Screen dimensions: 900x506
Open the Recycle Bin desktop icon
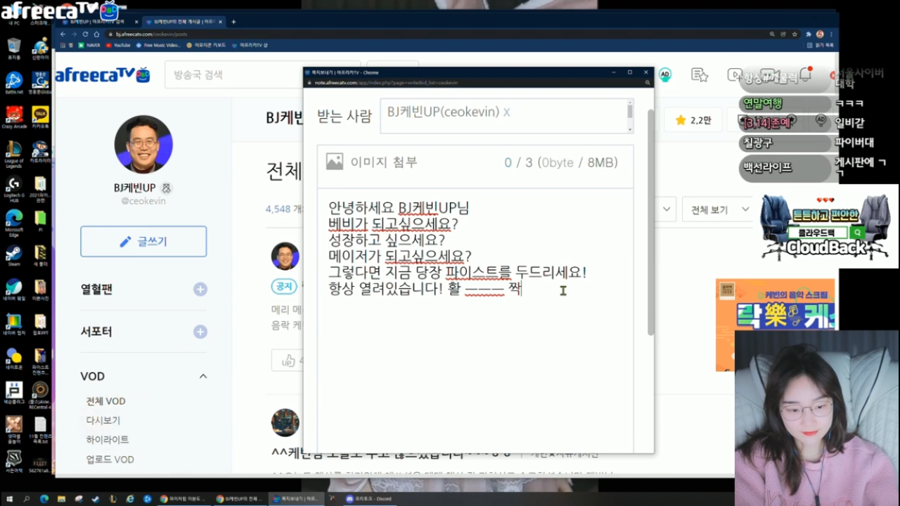pos(13,48)
